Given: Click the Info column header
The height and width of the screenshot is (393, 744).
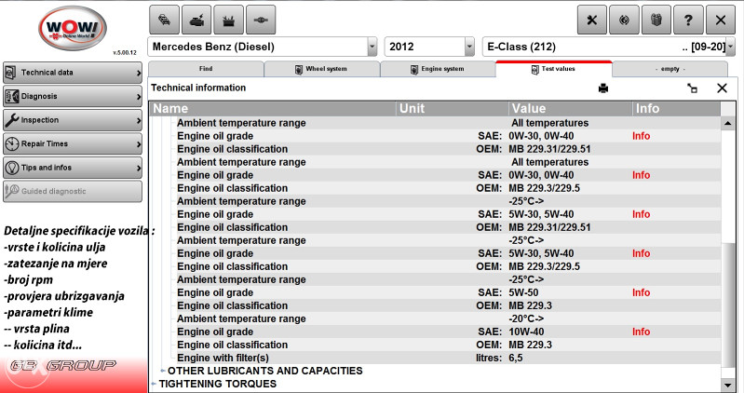Looking at the screenshot, I should [x=677, y=109].
